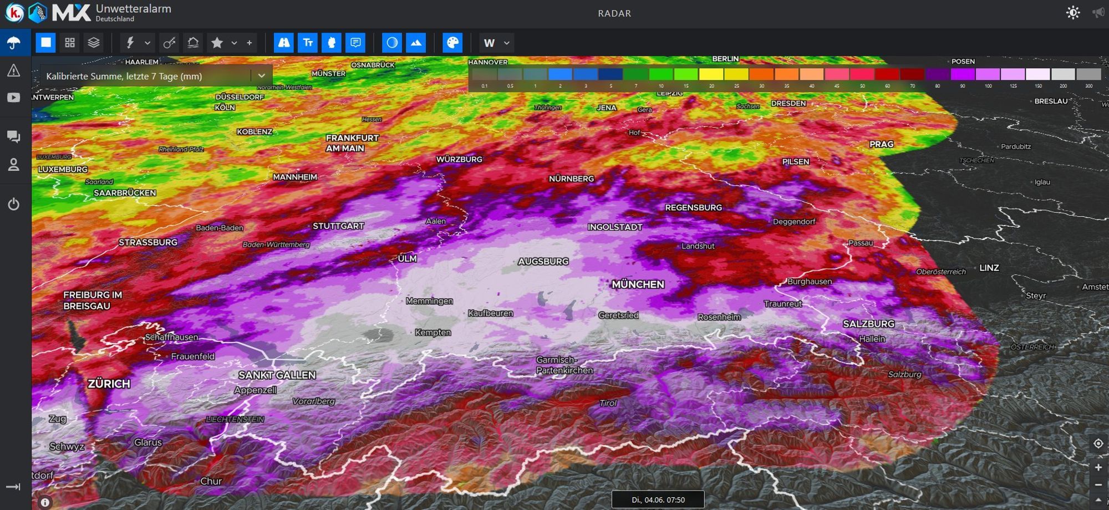Click the locate-me crosshair button

pos(1098,443)
